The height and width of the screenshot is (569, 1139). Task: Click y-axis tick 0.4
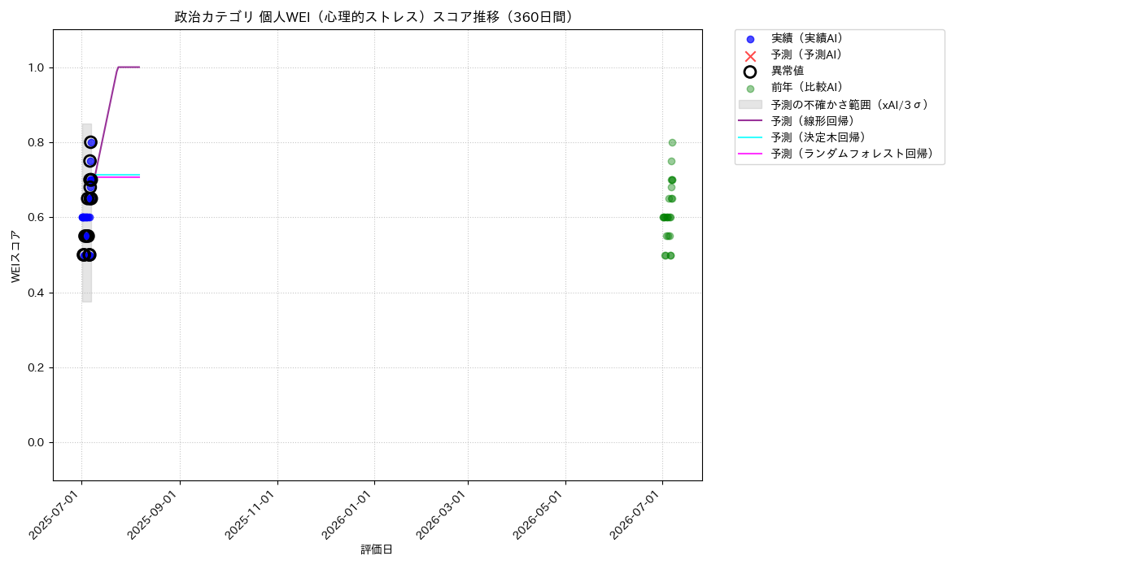coord(37,293)
